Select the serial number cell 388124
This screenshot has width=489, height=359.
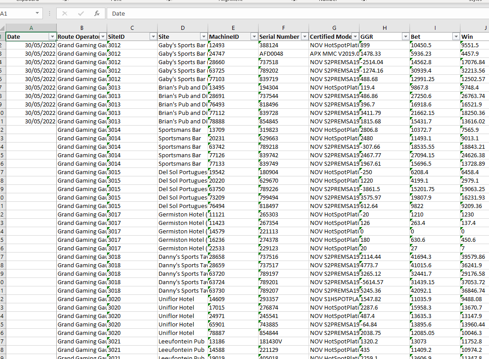click(x=284, y=45)
